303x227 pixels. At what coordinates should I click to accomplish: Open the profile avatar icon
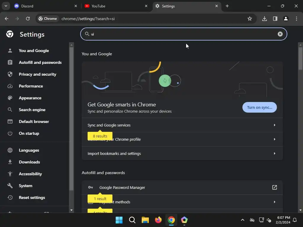click(286, 19)
